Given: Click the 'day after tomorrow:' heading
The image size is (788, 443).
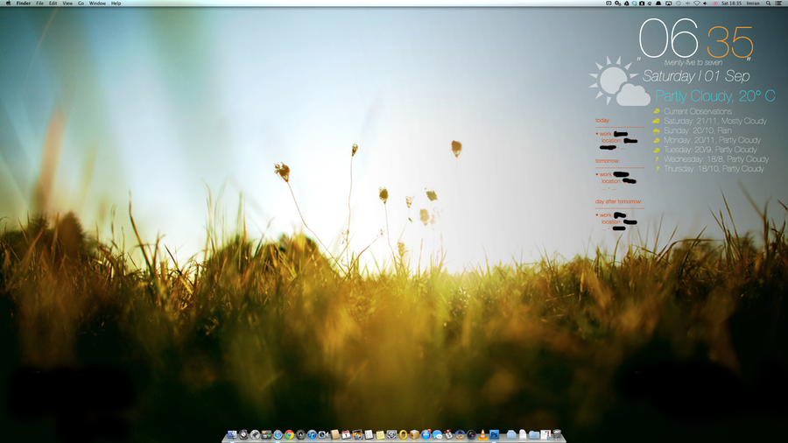Looking at the screenshot, I should click(619, 202).
